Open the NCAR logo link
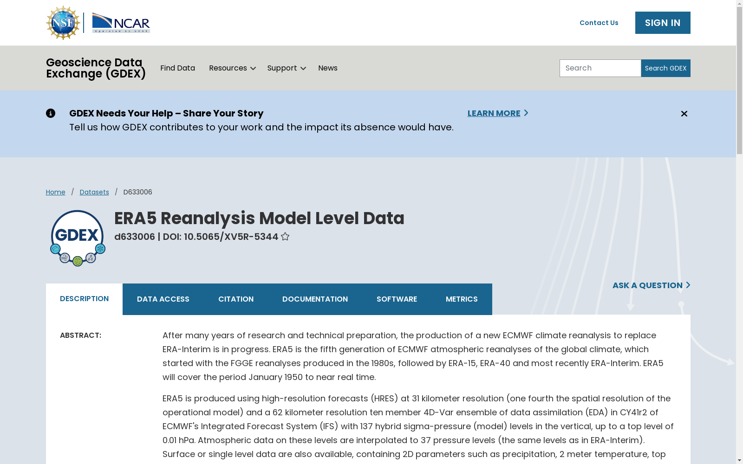The image size is (743, 464). (x=121, y=23)
